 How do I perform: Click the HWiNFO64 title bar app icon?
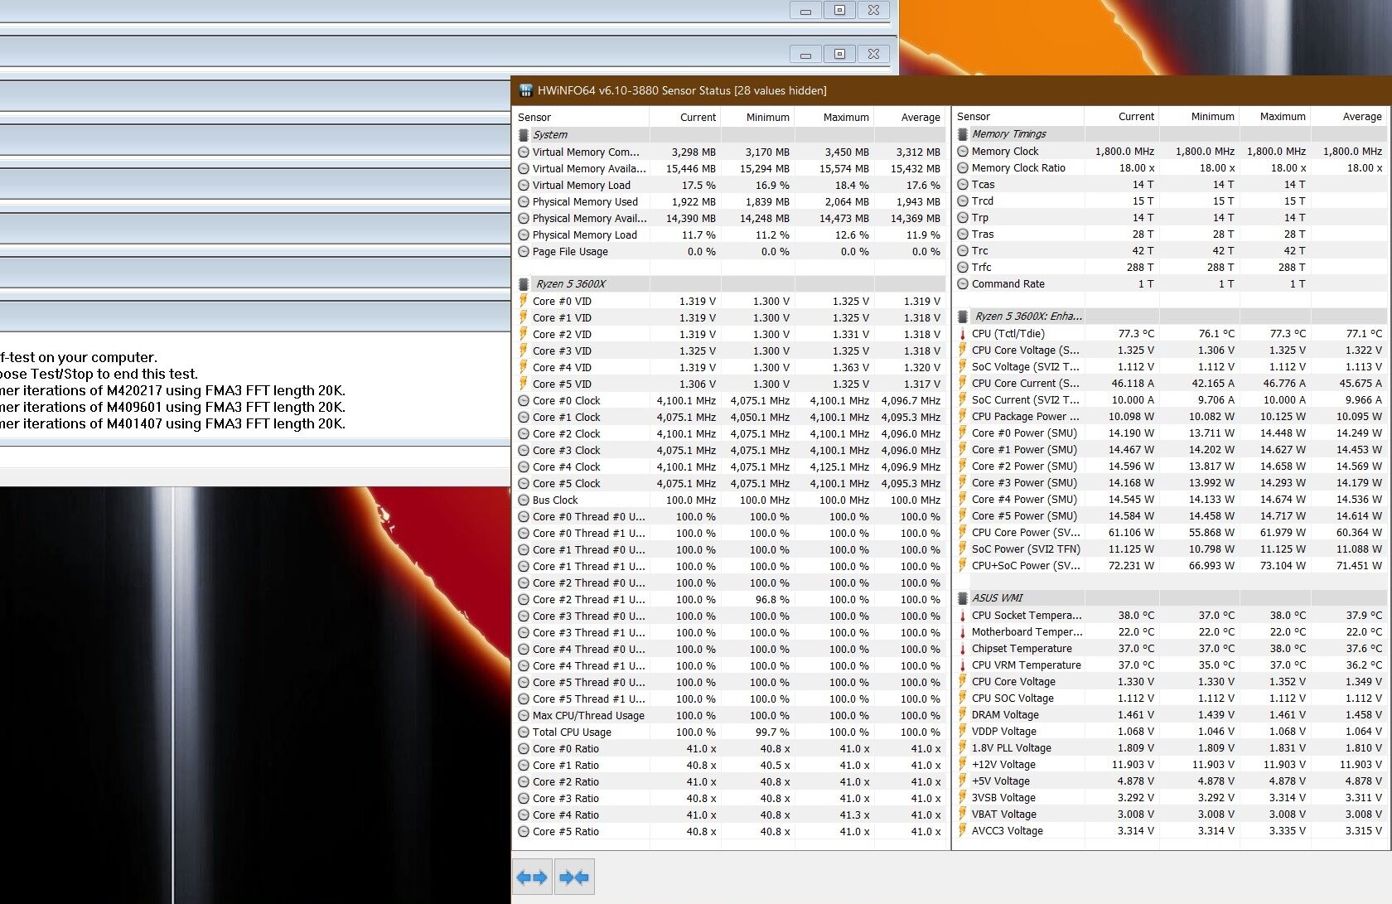(524, 90)
